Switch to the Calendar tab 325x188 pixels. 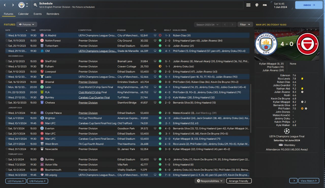point(23,14)
